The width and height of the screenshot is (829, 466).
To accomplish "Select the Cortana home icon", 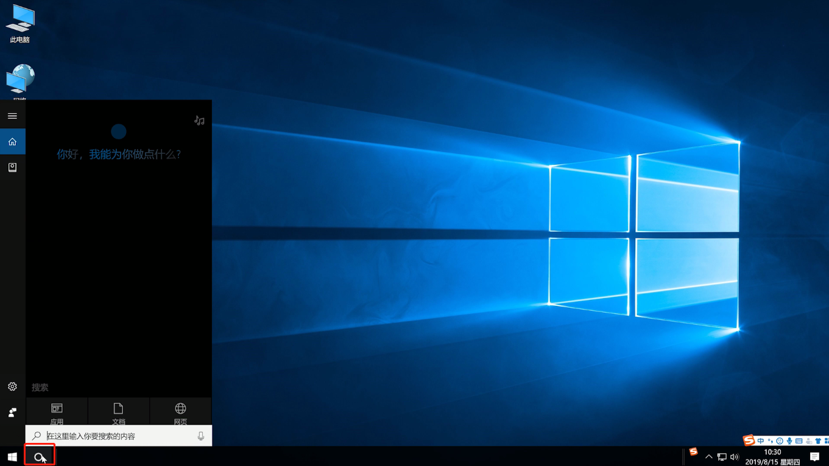I will click(x=12, y=142).
